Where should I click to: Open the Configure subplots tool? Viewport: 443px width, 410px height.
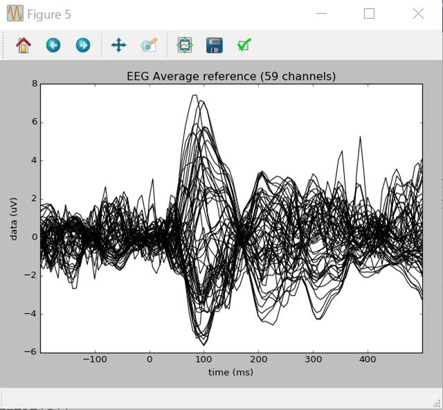[185, 46]
